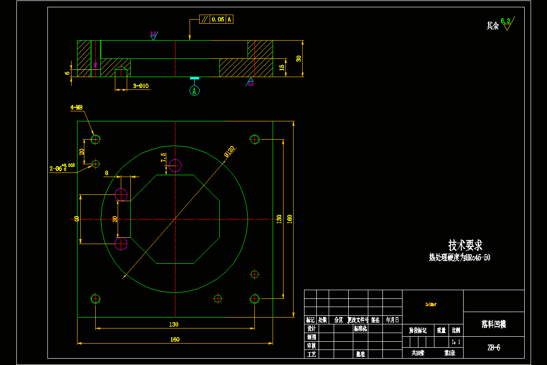This screenshot has width=547, height=365.
Task: Click the 落料凹模 part name in title block
Action: click(494, 324)
